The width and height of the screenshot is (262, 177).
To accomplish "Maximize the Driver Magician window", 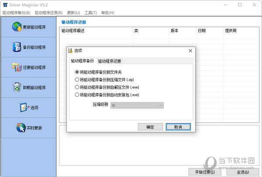I will [240, 5].
